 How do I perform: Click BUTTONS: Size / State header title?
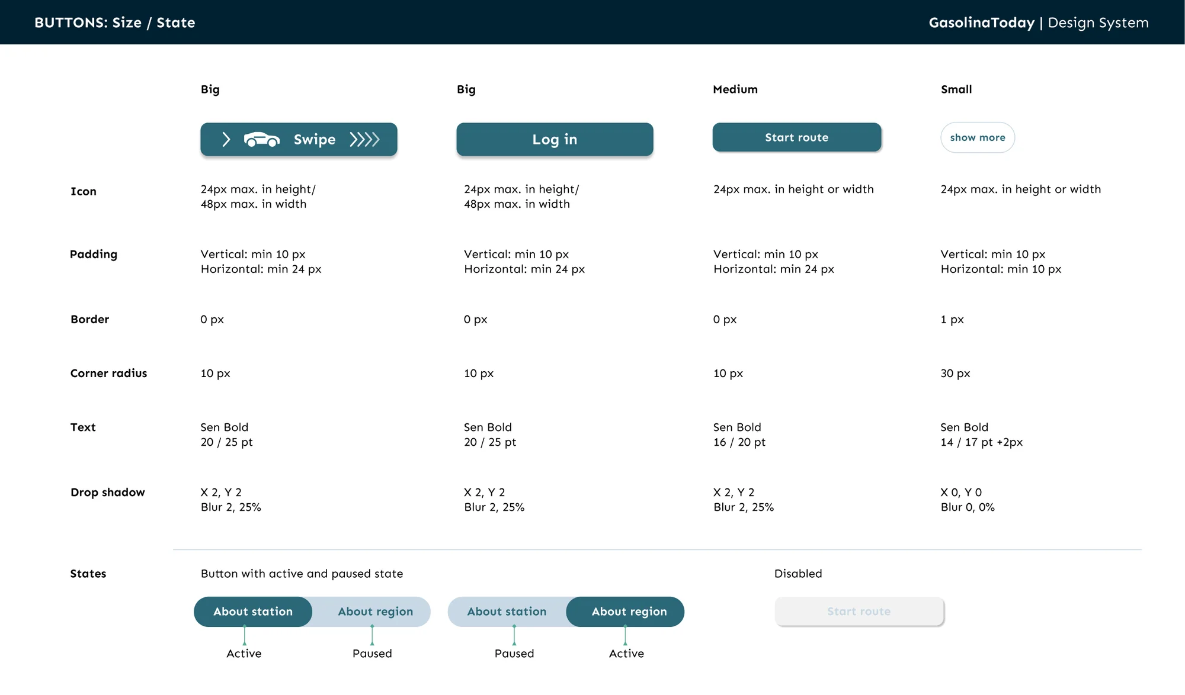pos(115,22)
